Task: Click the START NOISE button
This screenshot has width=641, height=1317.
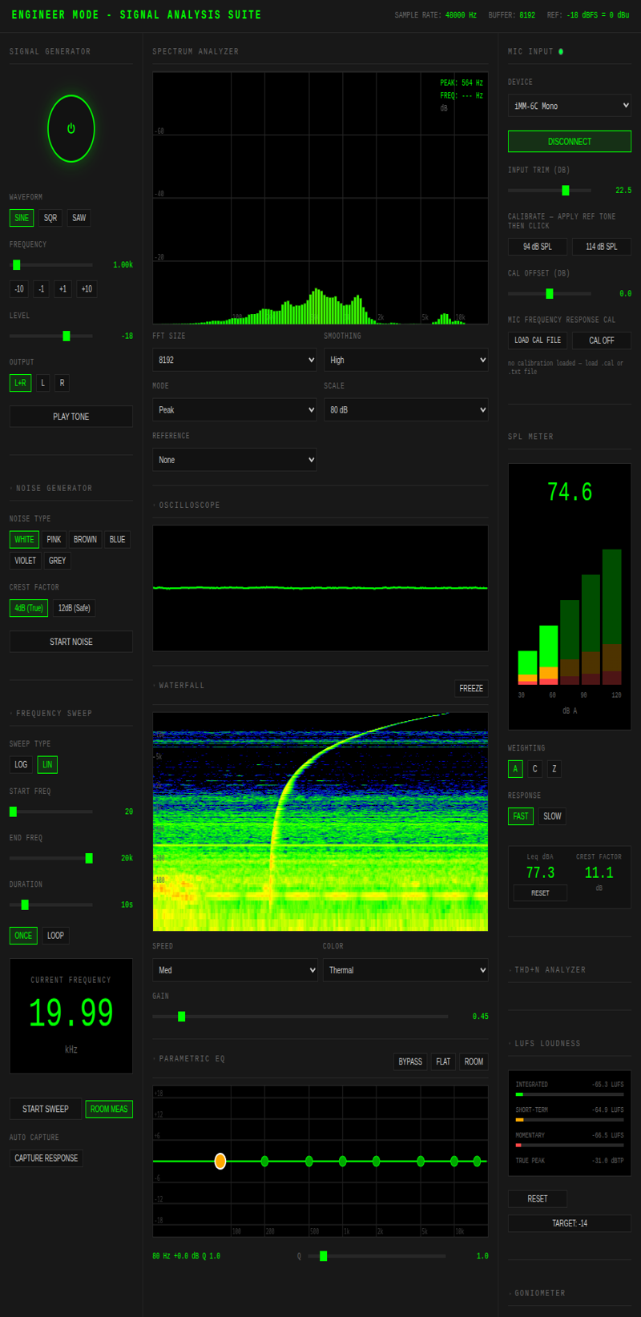Action: [x=71, y=642]
